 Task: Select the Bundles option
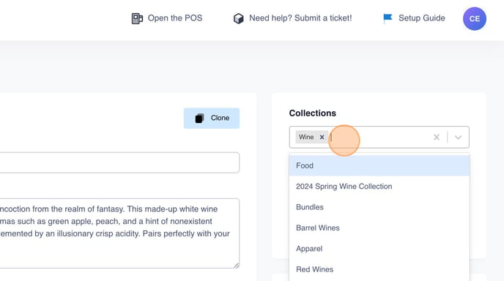pyautogui.click(x=379, y=207)
